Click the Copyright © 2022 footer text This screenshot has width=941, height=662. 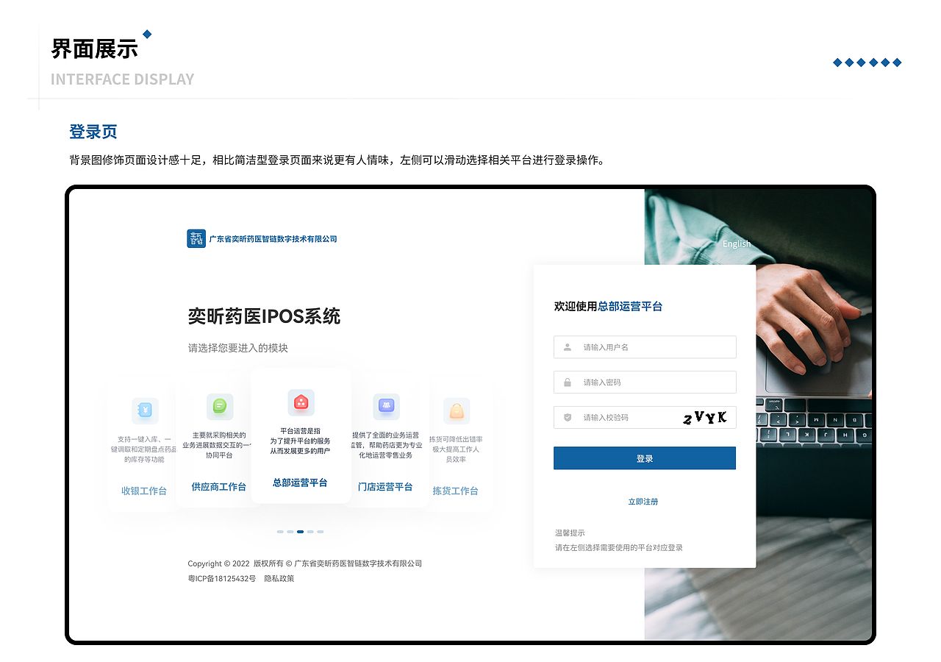[x=218, y=563]
